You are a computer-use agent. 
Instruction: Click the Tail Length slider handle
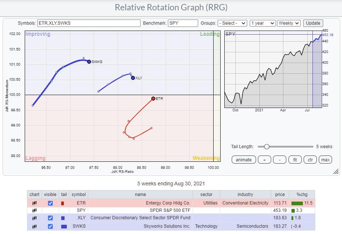pos(266,147)
